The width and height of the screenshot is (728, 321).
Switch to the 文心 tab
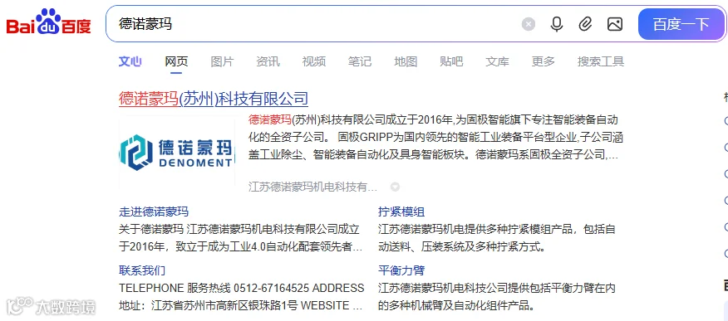point(130,61)
